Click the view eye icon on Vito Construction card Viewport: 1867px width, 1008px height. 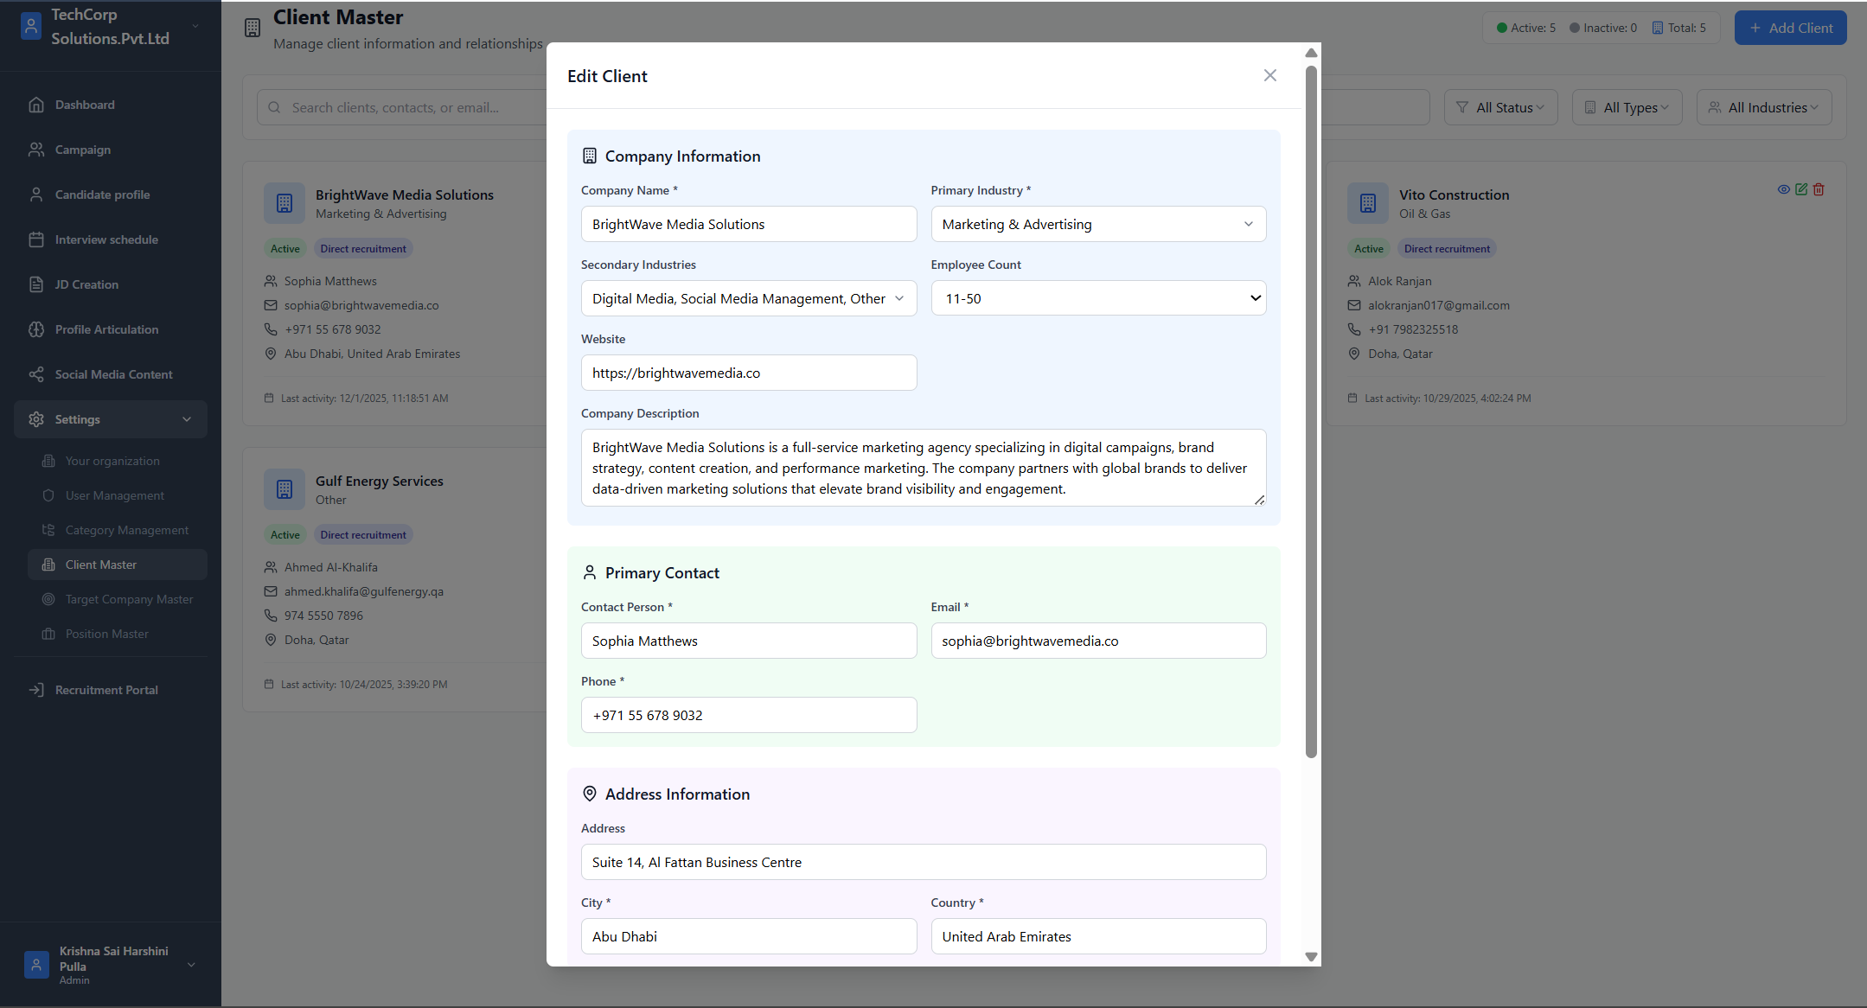point(1783,189)
